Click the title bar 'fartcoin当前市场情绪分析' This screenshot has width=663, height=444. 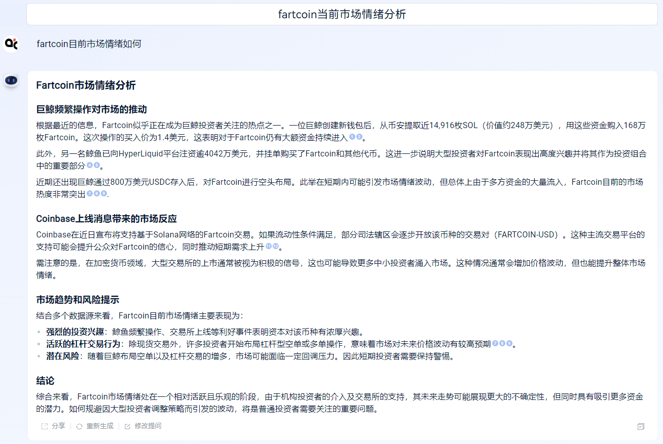point(342,14)
